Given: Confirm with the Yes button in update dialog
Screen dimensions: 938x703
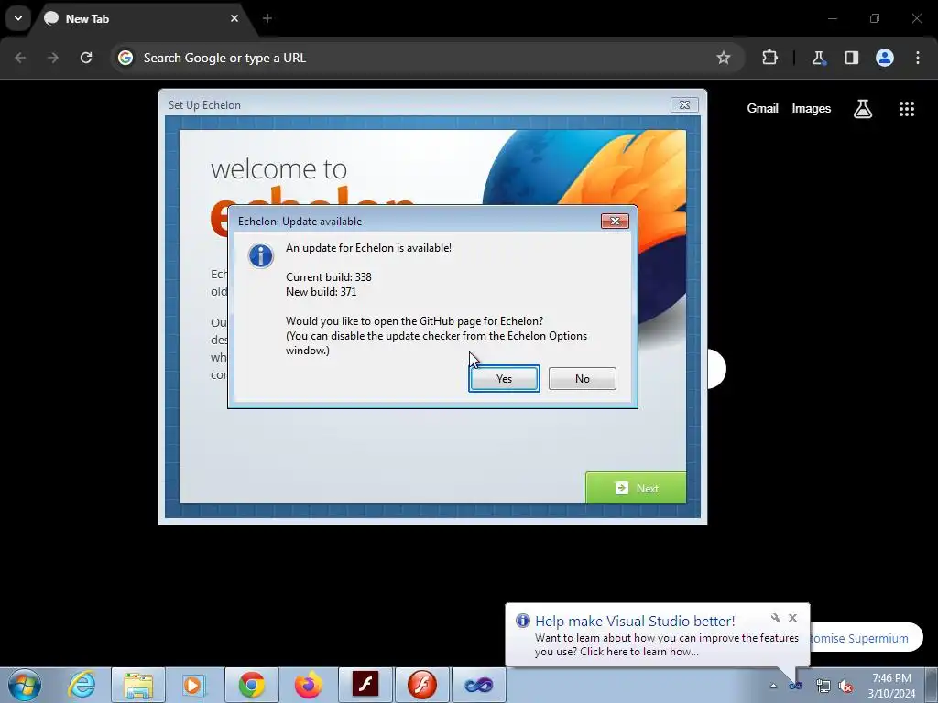Looking at the screenshot, I should [504, 378].
